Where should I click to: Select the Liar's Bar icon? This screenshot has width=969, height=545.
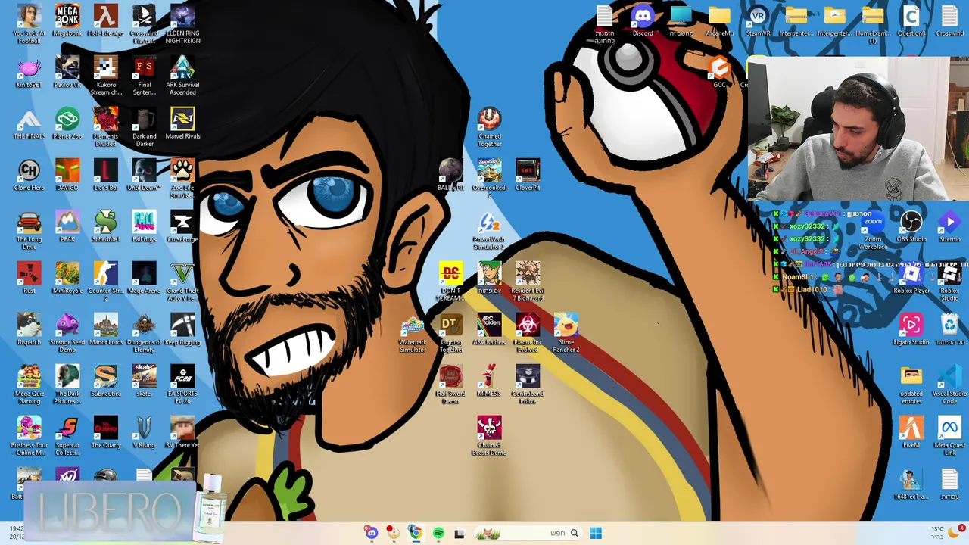[106, 176]
